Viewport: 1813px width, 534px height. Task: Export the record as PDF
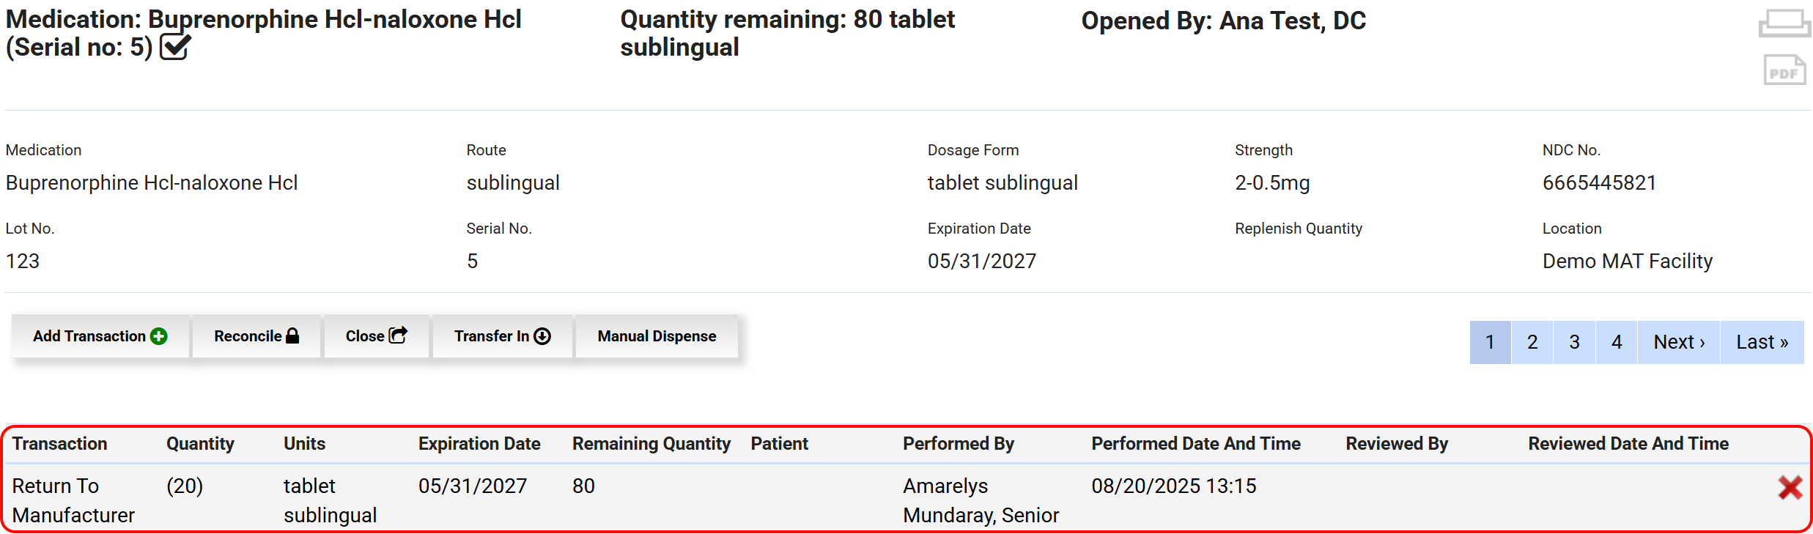[x=1784, y=71]
